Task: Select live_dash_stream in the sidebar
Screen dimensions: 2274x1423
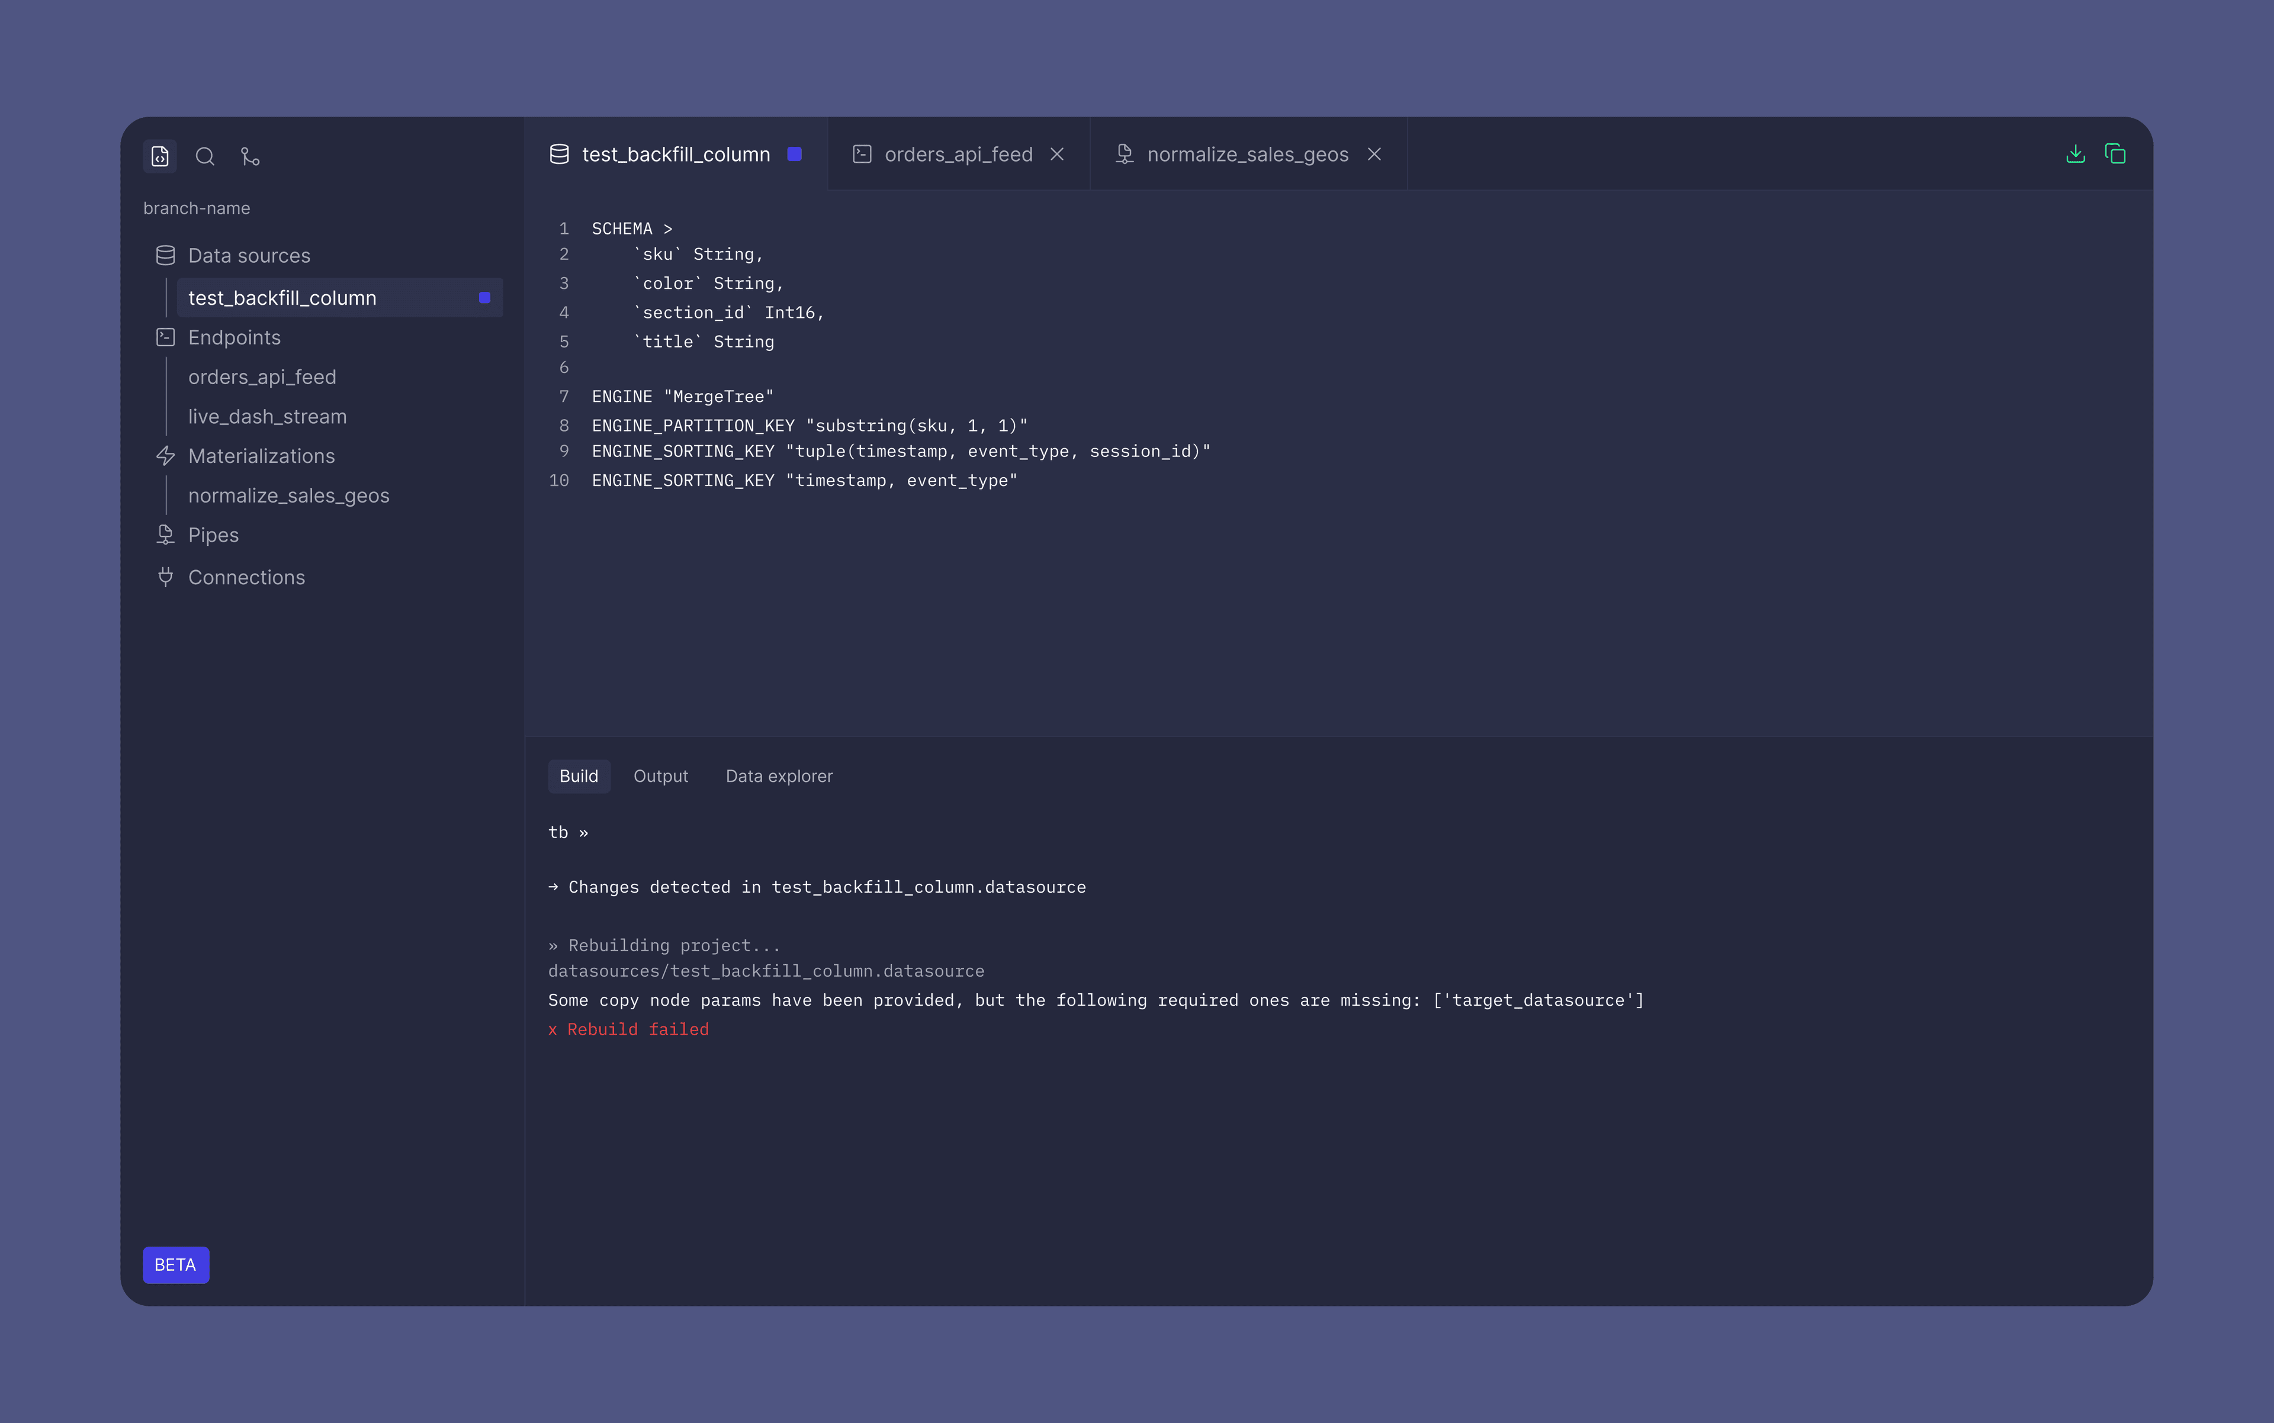Action: click(268, 416)
